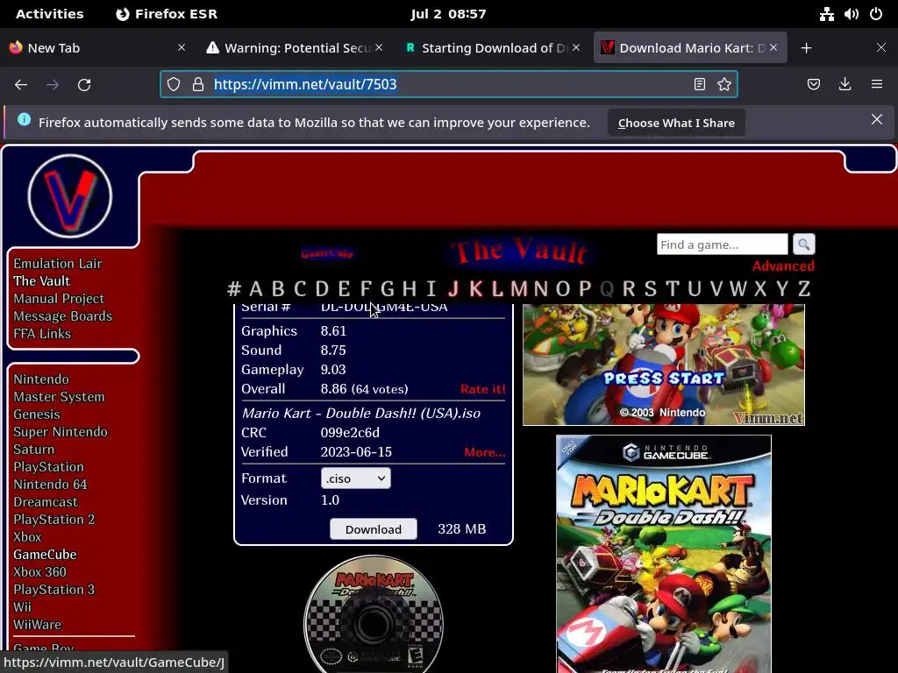898x673 pixels.
Task: Select Nintendo system in sidebar
Action: 40,379
